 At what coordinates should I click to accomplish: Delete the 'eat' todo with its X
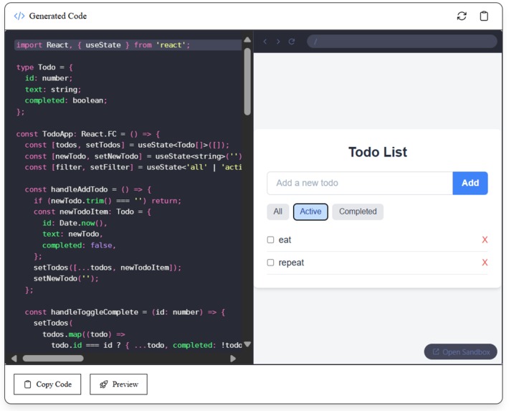485,240
